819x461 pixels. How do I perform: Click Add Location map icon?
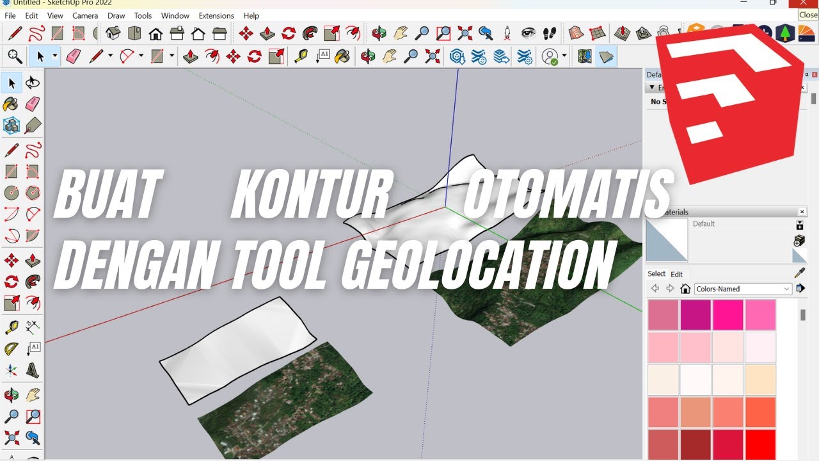coord(584,56)
